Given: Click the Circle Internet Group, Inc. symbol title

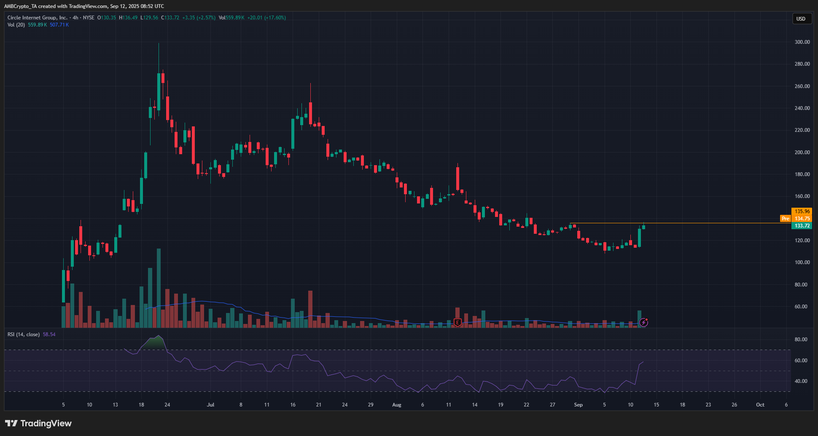Looking at the screenshot, I should pyautogui.click(x=37, y=18).
